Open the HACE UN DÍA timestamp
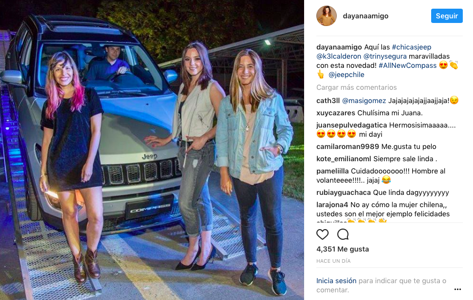 333,261
